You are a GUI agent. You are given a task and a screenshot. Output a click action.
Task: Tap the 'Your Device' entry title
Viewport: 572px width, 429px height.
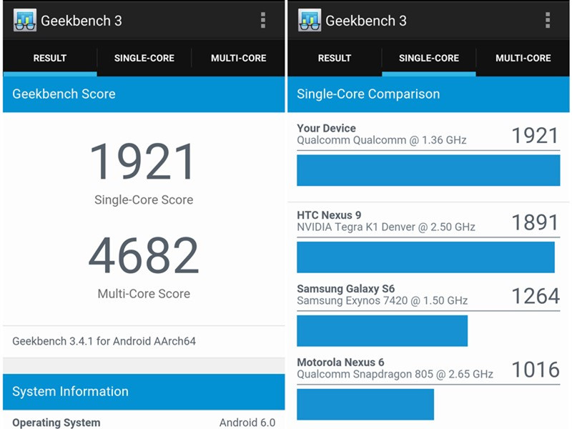326,128
